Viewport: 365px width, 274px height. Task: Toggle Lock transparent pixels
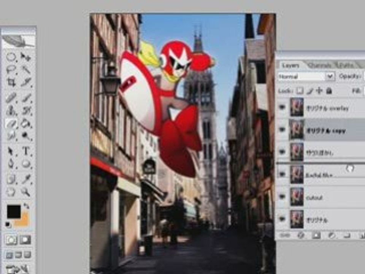(x=300, y=91)
